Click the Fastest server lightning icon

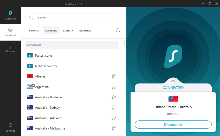(30, 56)
